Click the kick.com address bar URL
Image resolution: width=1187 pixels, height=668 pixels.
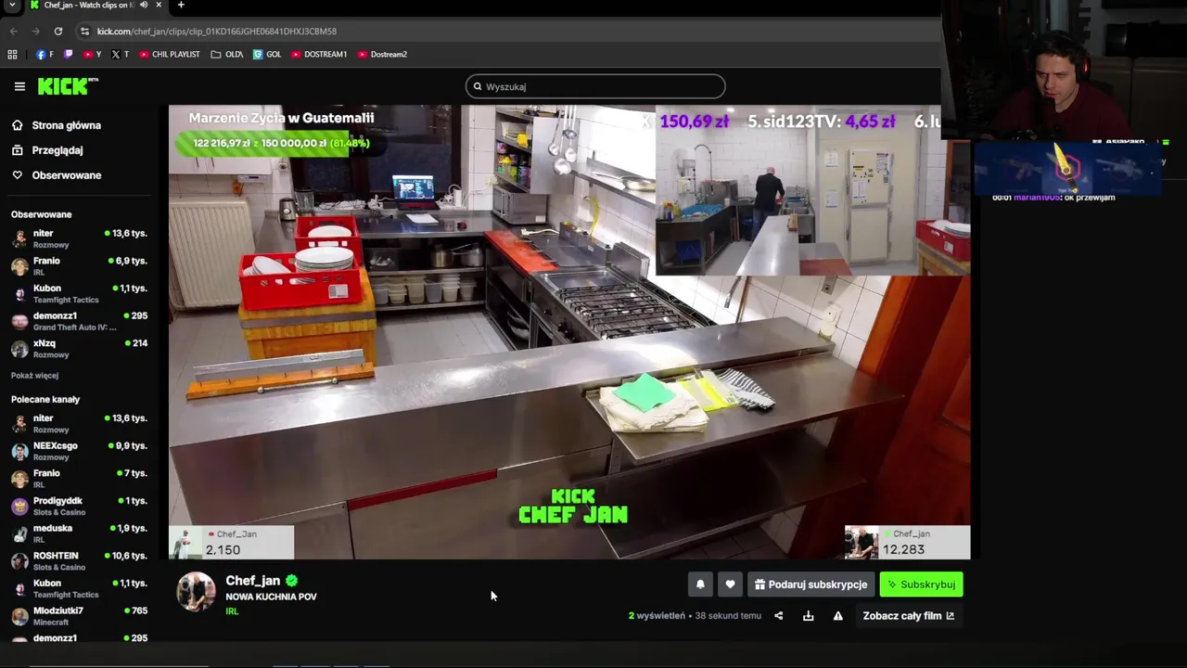(x=216, y=32)
